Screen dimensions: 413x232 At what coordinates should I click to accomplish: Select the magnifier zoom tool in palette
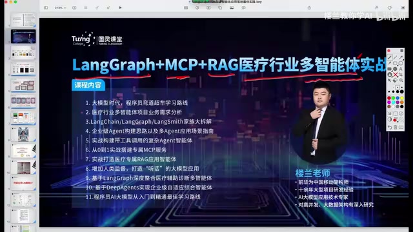[x=401, y=80]
